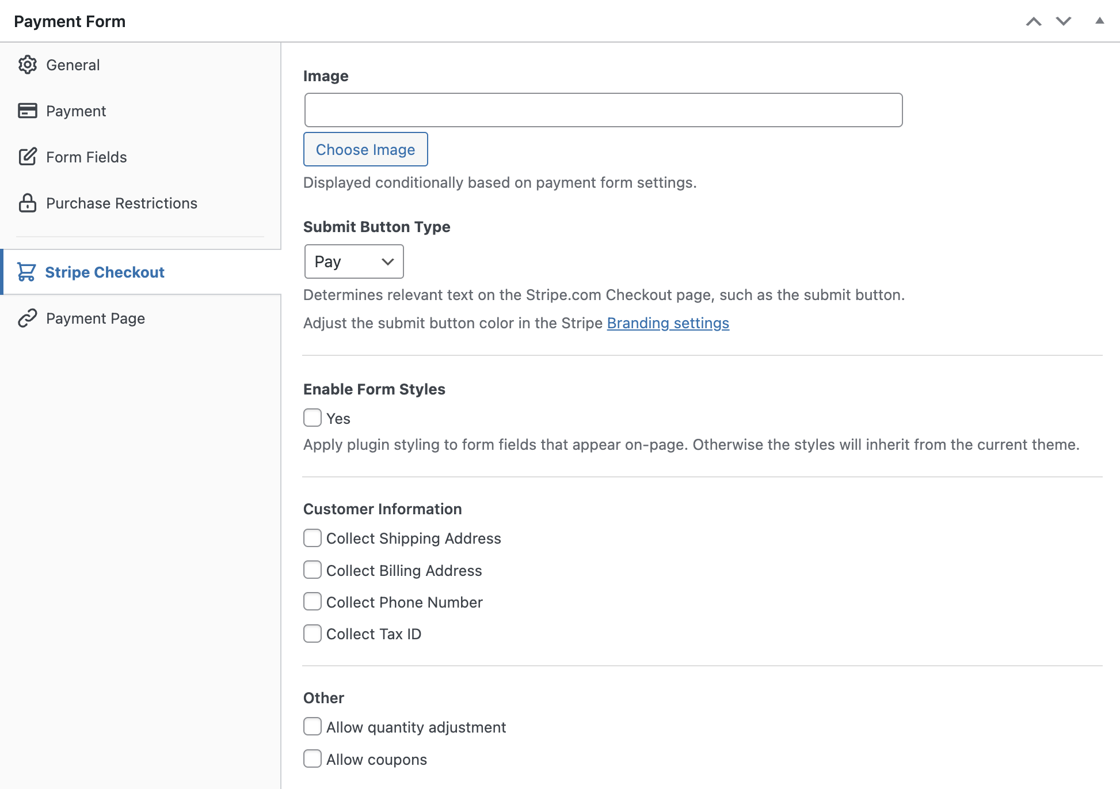The image size is (1120, 789).
Task: Toggle the Enable Form Styles Yes checkbox
Action: point(313,418)
